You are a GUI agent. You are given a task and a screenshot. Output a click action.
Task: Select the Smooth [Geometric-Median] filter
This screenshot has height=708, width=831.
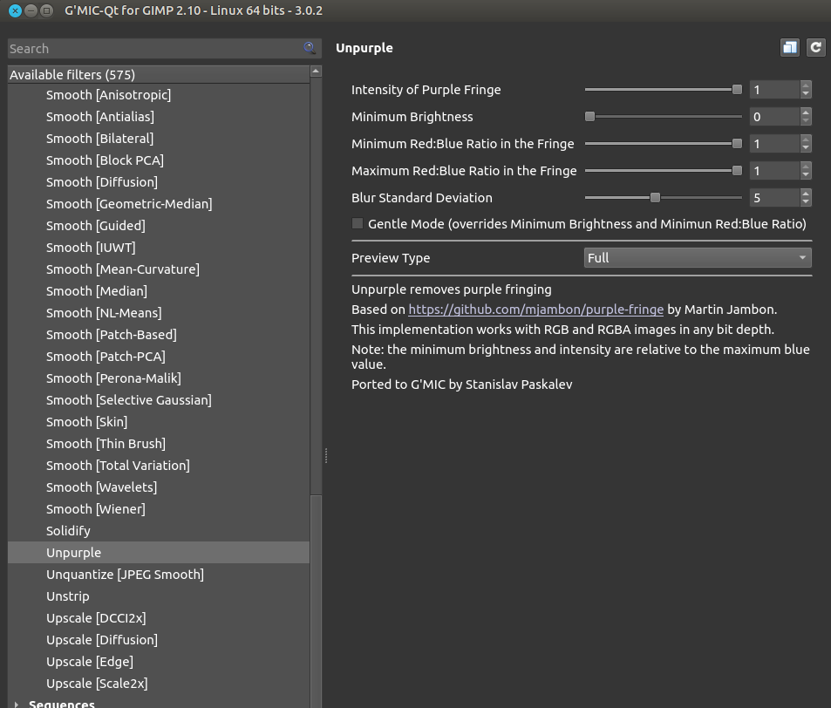click(x=159, y=203)
